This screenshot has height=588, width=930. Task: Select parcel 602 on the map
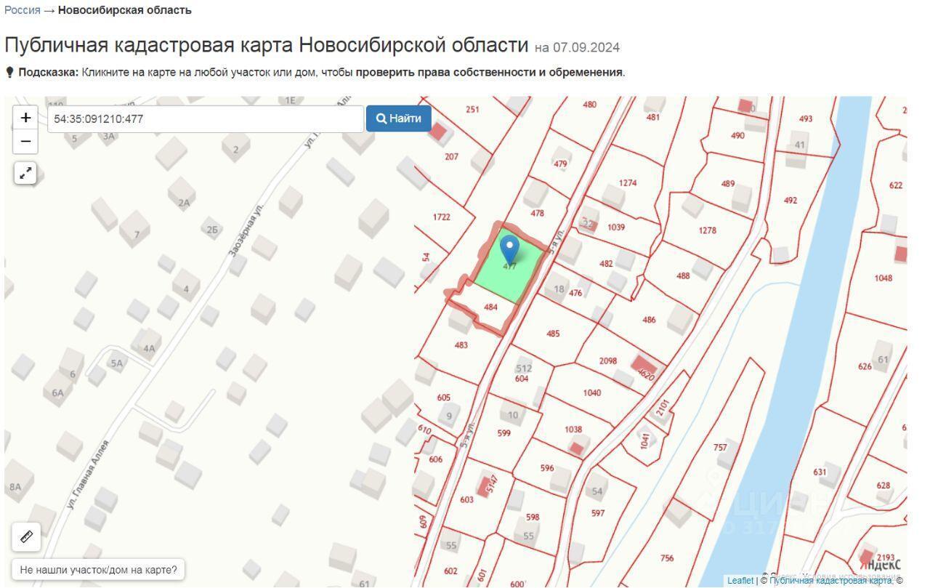pos(450,571)
